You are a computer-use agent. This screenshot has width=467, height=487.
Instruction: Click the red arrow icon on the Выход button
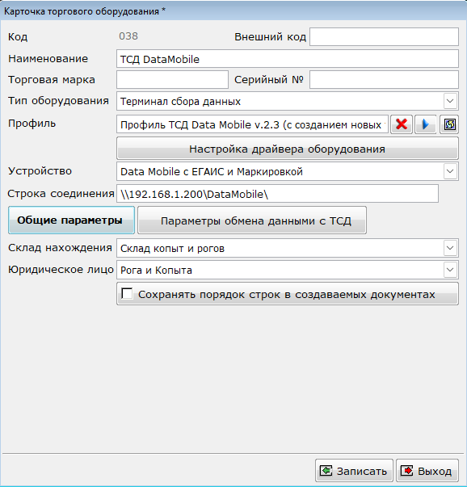click(x=407, y=471)
